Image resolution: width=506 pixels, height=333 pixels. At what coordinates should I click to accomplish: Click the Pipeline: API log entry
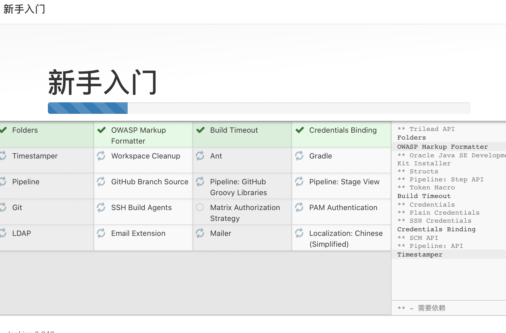[430, 246]
